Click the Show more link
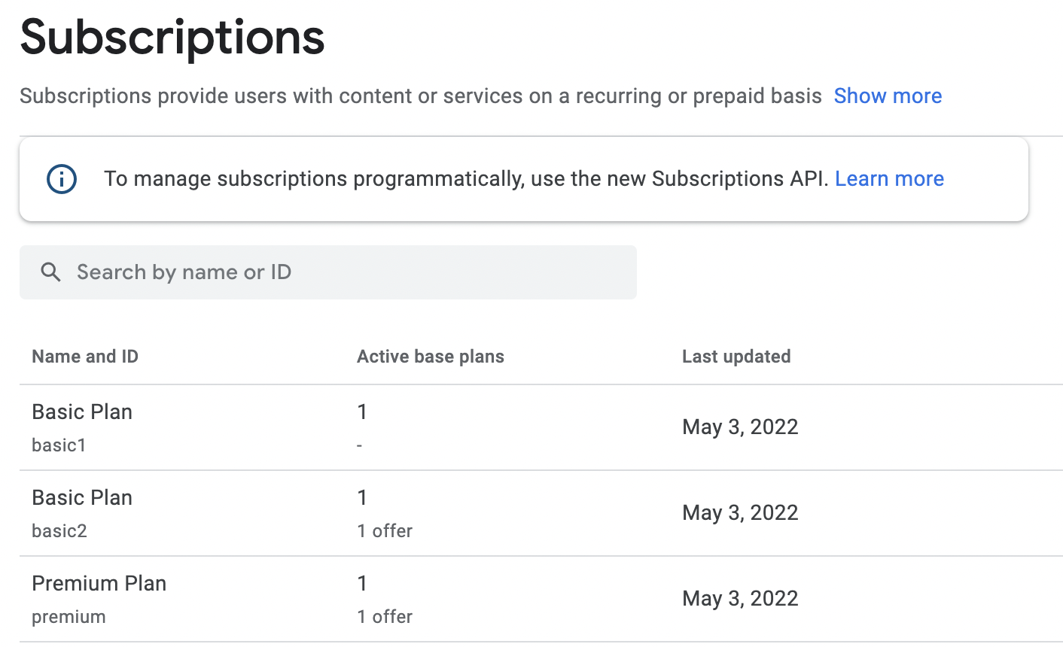This screenshot has height=647, width=1063. (888, 96)
